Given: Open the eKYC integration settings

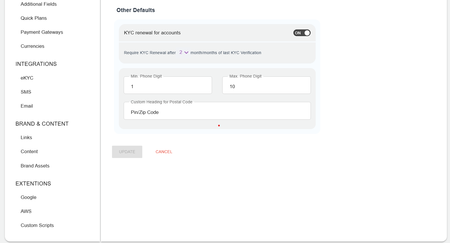Looking at the screenshot, I should (x=27, y=78).
